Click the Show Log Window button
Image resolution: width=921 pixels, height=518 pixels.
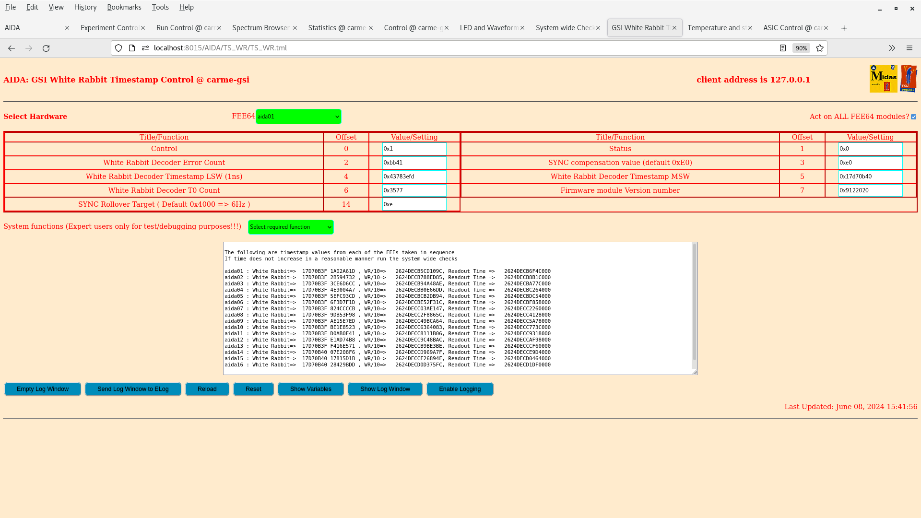tap(385, 389)
